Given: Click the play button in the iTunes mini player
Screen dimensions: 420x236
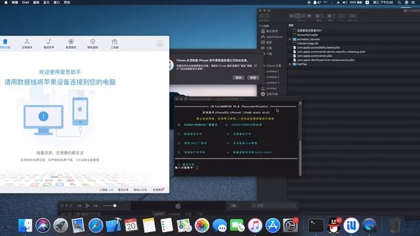Looking at the screenshot, I should click(87, 205).
